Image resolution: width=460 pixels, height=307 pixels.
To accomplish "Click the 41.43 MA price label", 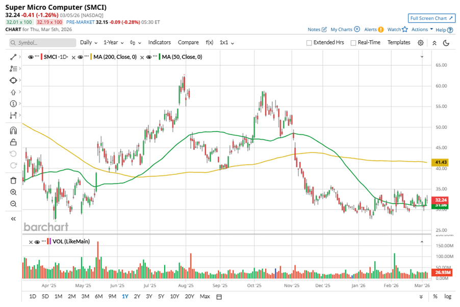I will [440, 162].
